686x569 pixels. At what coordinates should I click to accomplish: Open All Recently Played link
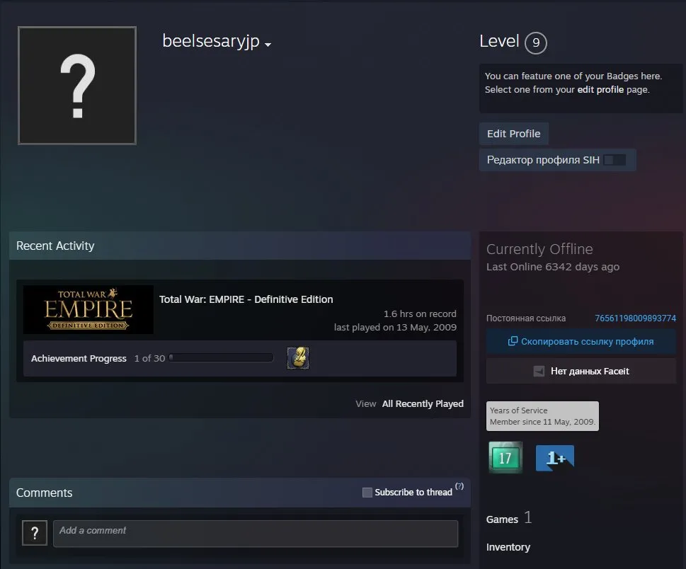coord(423,403)
